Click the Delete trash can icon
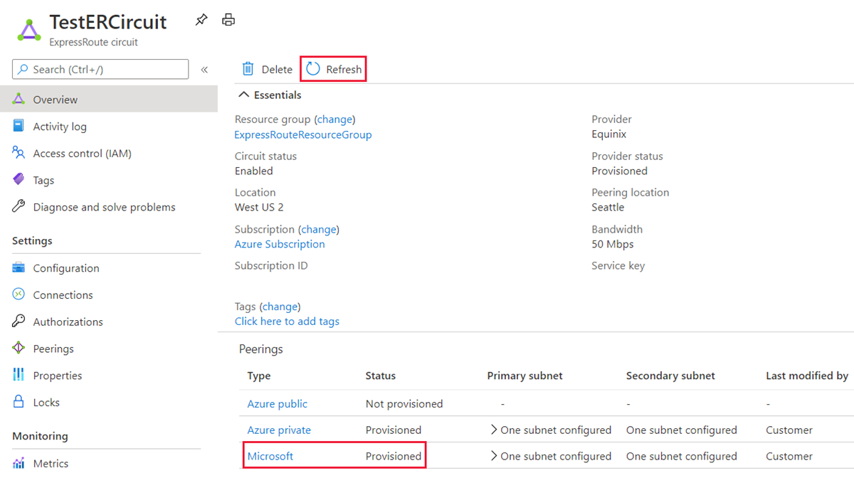This screenshot has width=854, height=478. [248, 69]
